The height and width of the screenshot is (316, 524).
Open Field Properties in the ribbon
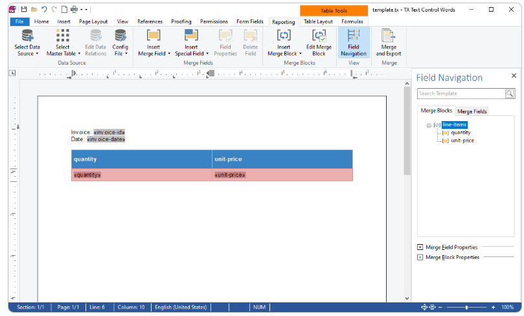click(225, 43)
